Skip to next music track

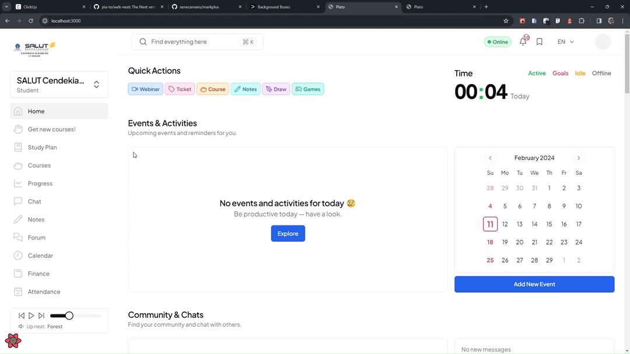pyautogui.click(x=41, y=316)
